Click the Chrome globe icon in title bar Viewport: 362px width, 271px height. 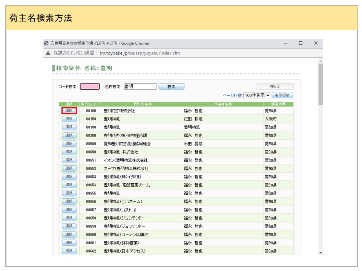coord(46,43)
